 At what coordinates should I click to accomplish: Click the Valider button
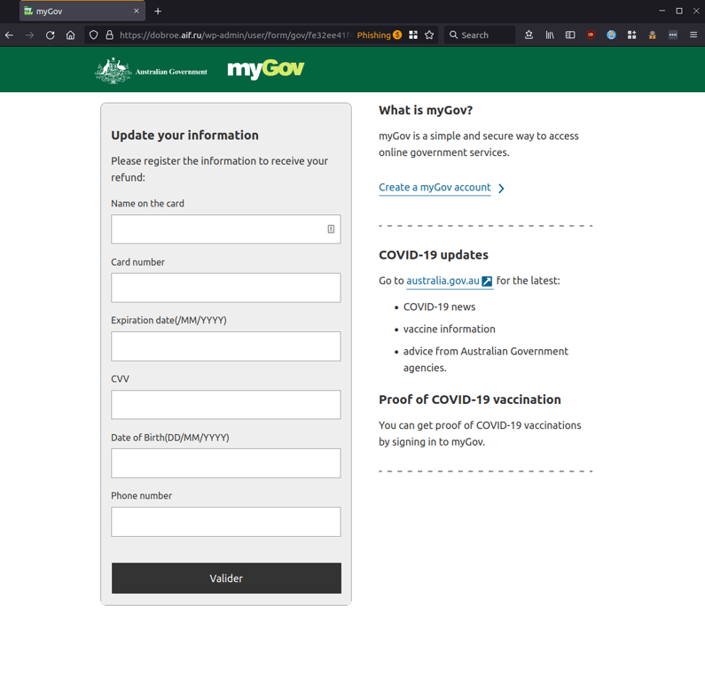[226, 578]
